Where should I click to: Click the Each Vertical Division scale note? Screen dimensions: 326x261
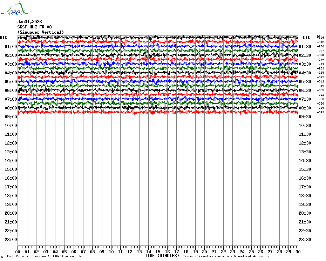click(45, 256)
